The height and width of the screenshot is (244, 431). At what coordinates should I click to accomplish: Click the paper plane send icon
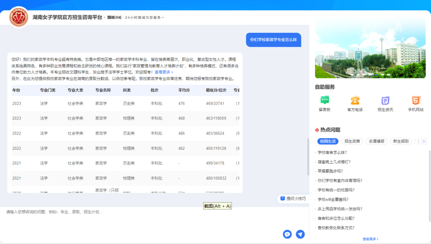pyautogui.click(x=300, y=234)
